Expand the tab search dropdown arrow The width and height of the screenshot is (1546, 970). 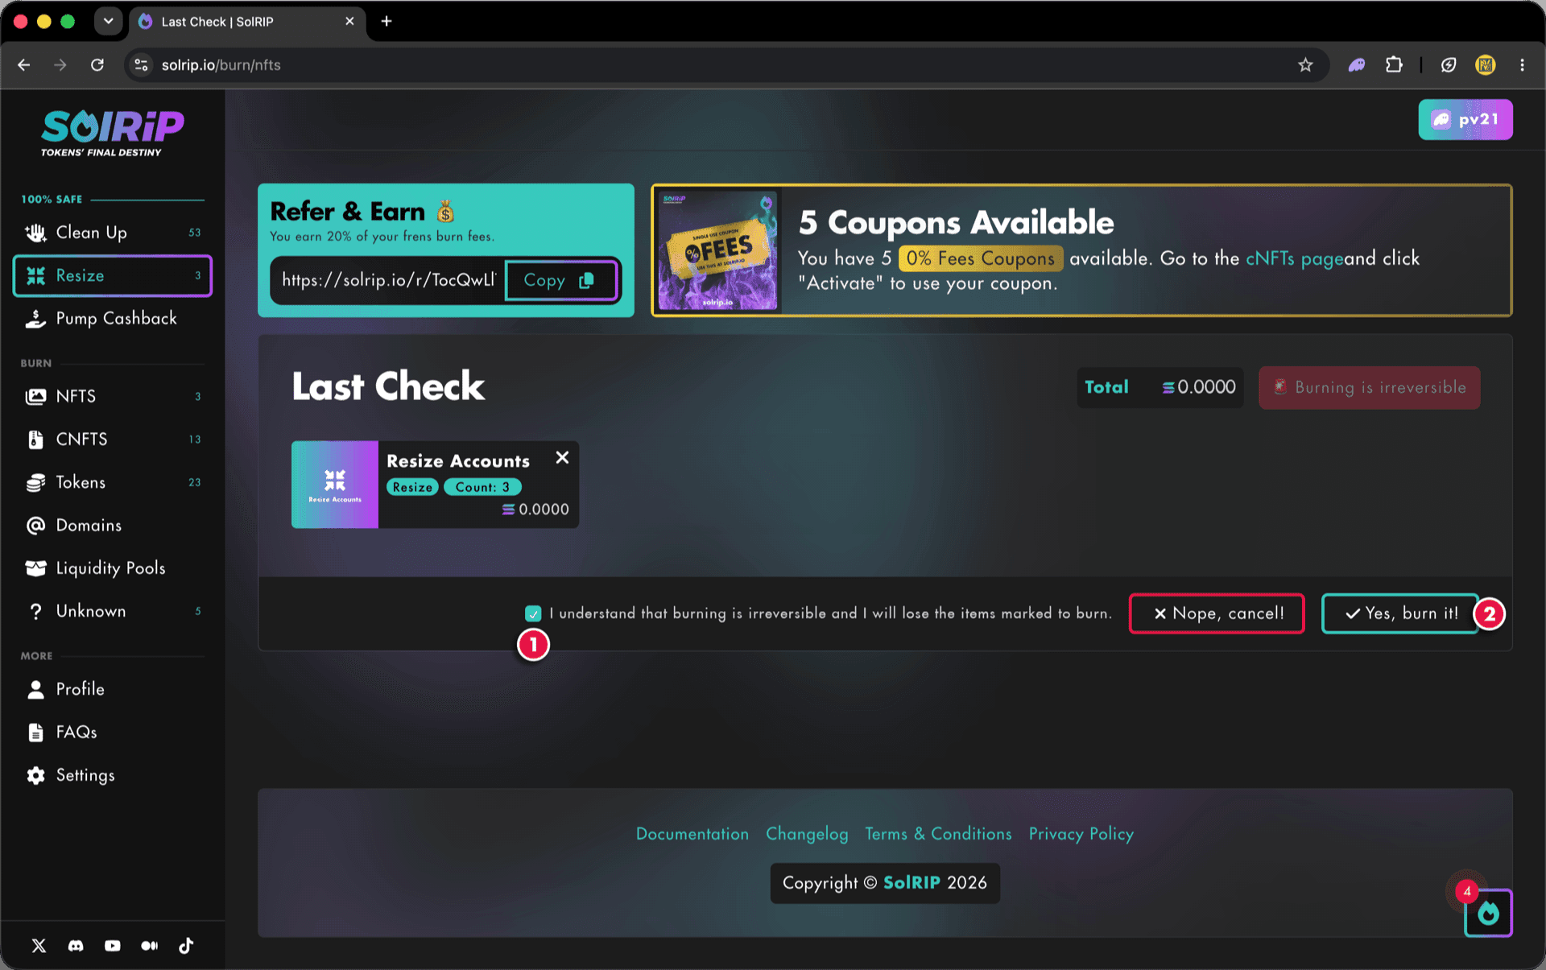108,21
